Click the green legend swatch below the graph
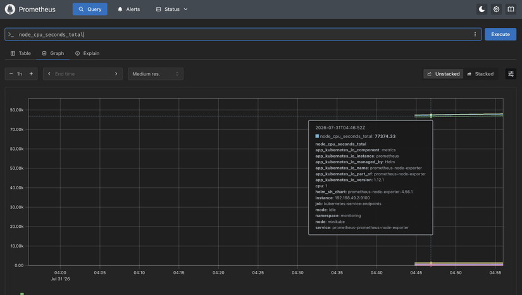The height and width of the screenshot is (295, 522). pyautogui.click(x=22, y=294)
